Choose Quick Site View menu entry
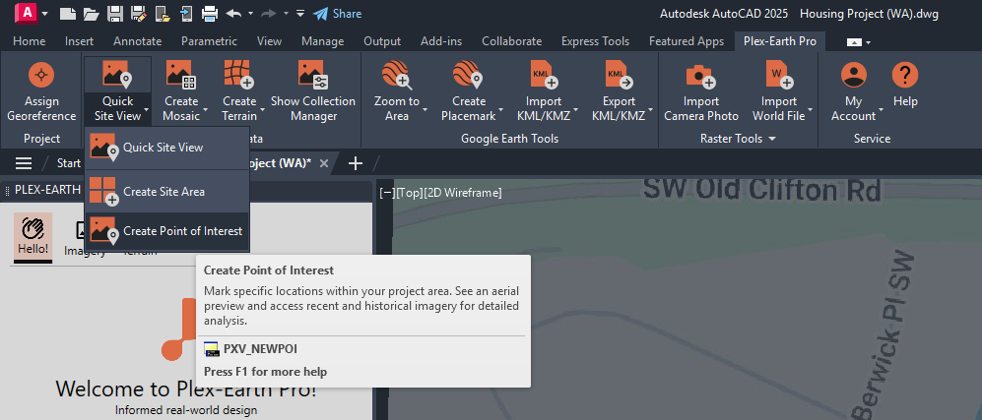This screenshot has height=420, width=982. click(166, 148)
